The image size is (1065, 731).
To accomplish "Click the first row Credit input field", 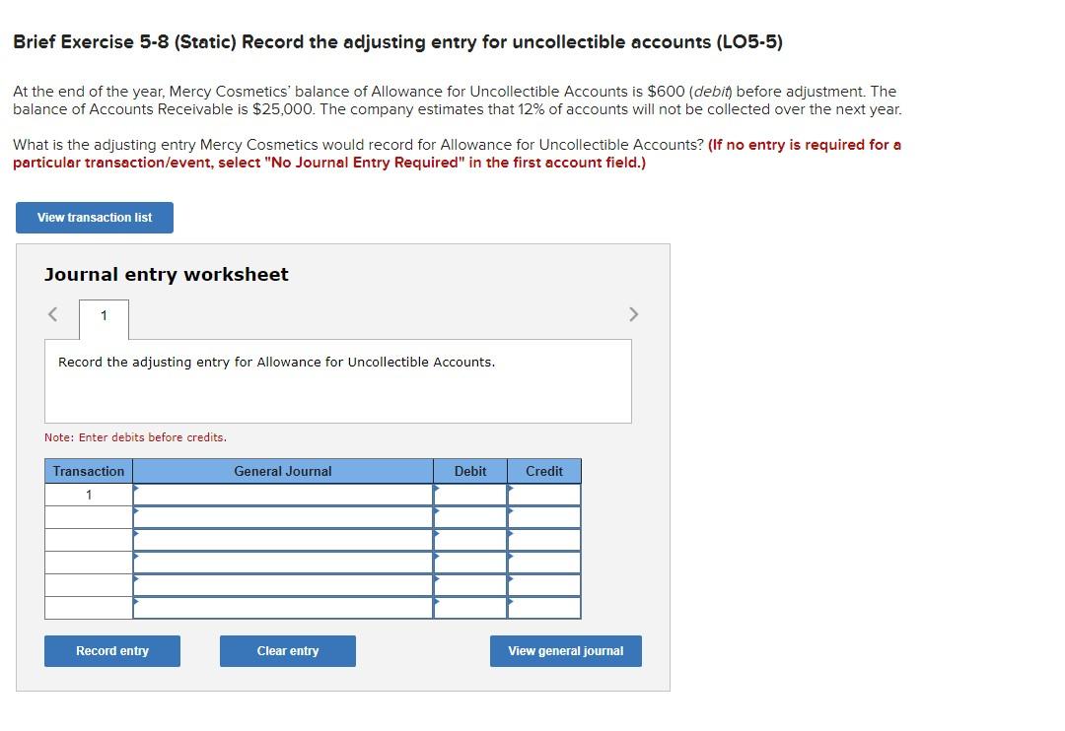I will coord(543,494).
